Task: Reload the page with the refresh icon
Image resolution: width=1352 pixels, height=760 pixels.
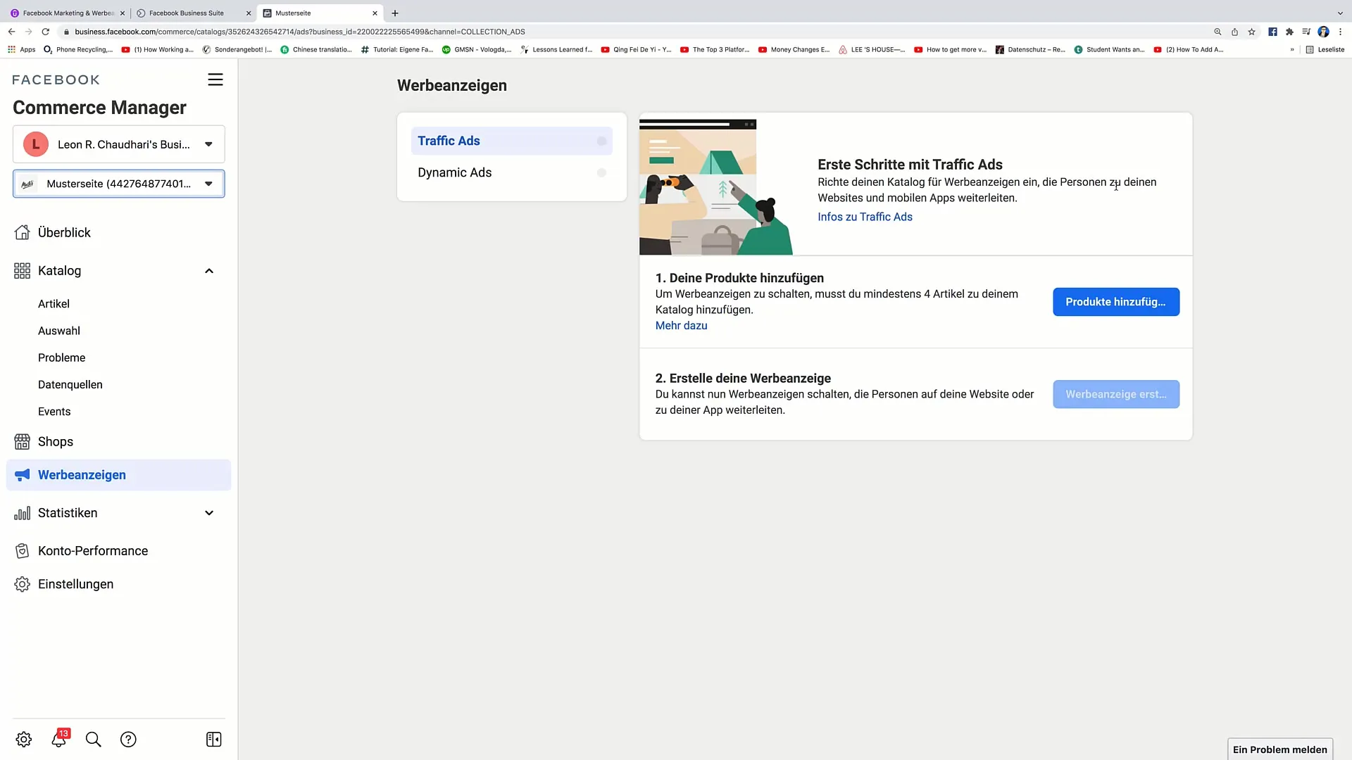Action: (46, 32)
